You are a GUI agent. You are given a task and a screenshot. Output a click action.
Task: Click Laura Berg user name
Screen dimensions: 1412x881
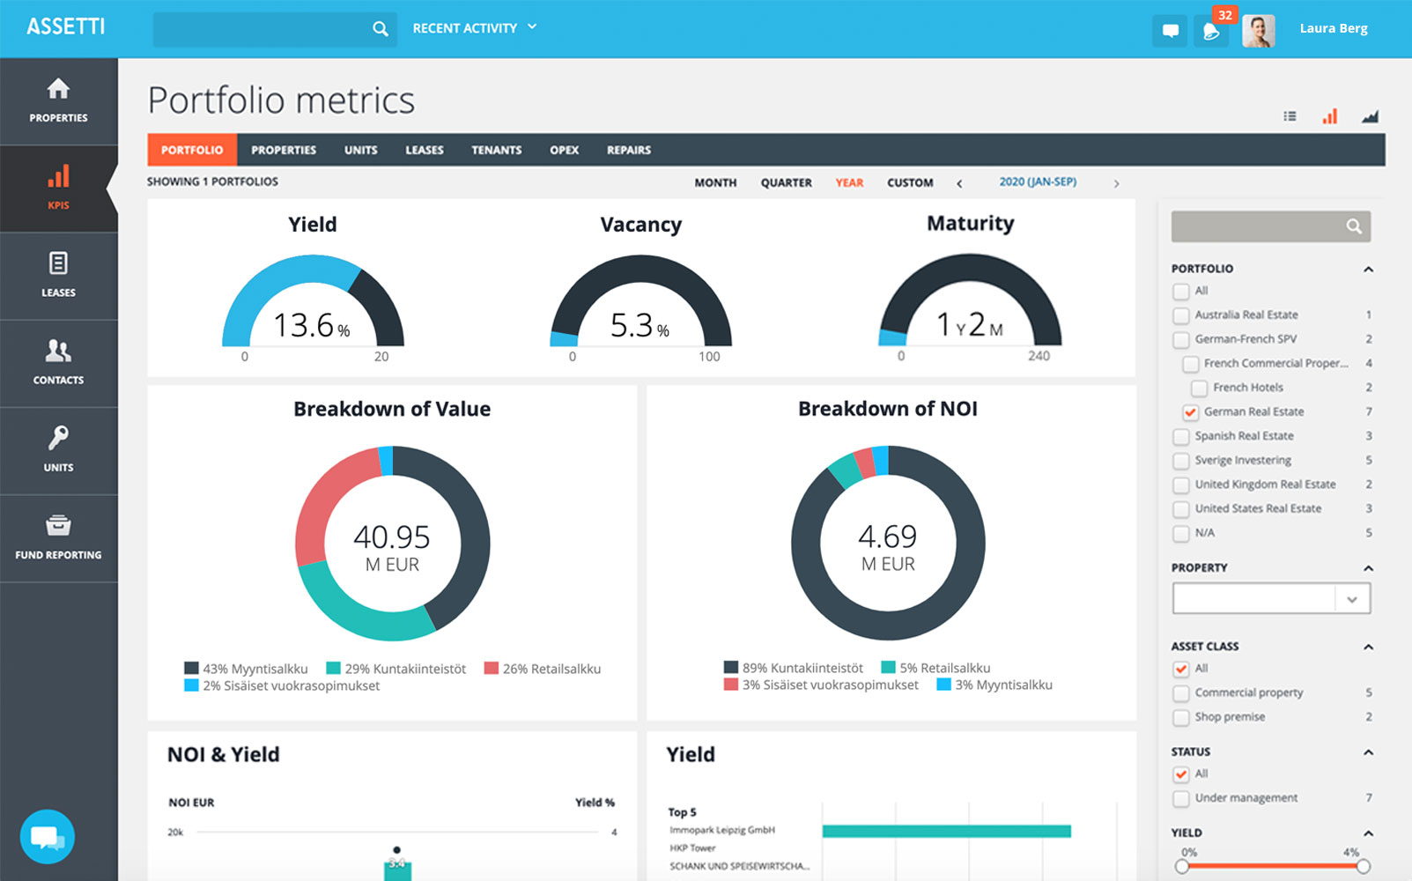1334,28
